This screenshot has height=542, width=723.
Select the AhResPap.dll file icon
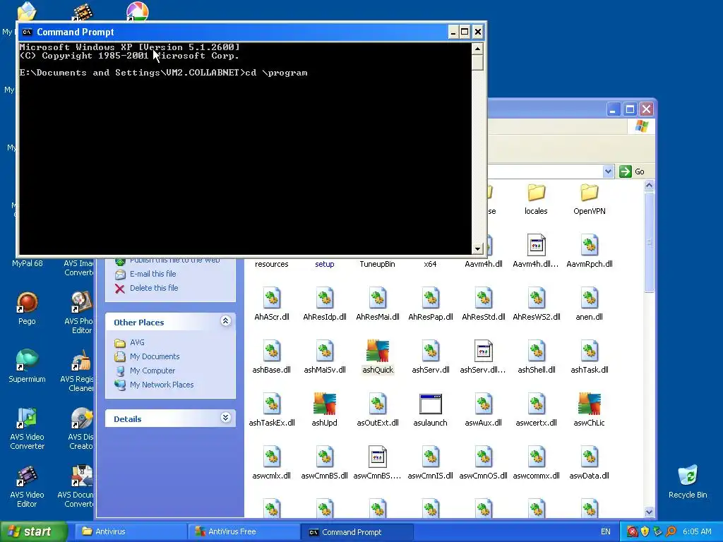(x=431, y=299)
